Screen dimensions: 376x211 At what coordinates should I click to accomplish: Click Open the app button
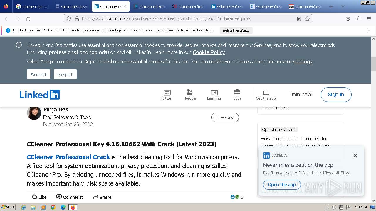[x=282, y=185]
